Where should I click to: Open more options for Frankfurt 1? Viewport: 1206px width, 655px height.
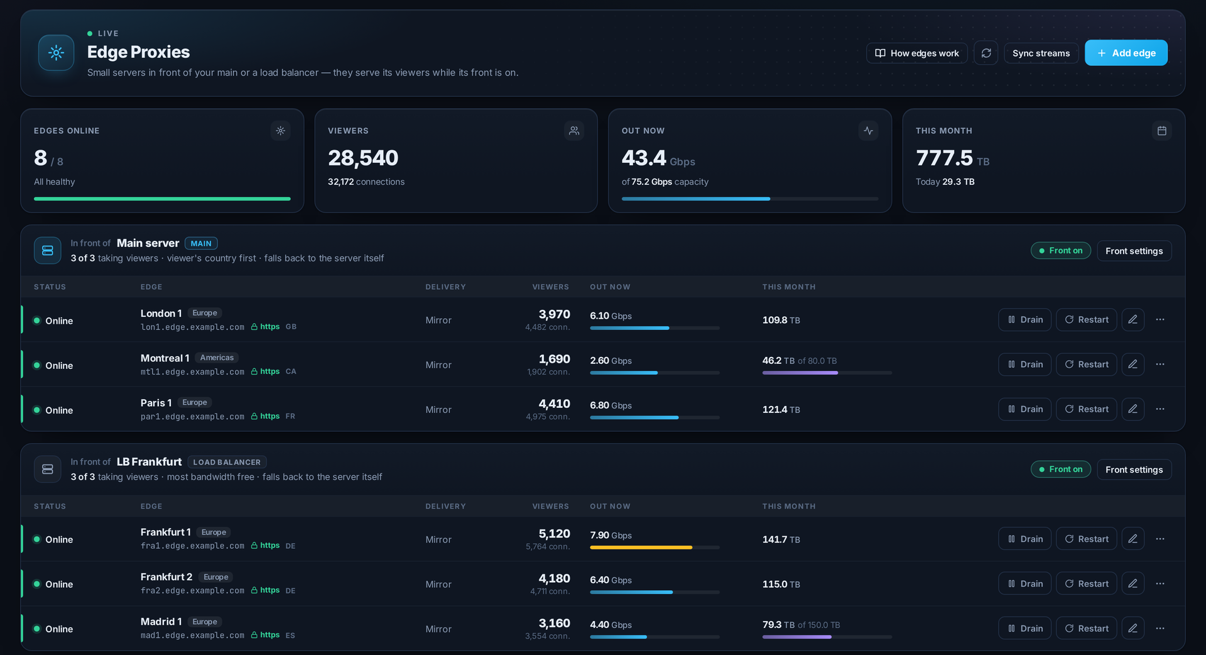(1160, 539)
